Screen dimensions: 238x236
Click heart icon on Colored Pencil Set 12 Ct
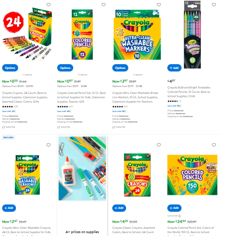click(104, 5)
